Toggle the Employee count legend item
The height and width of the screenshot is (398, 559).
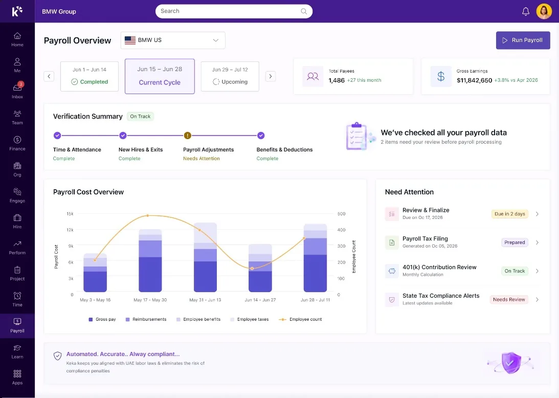pyautogui.click(x=300, y=320)
